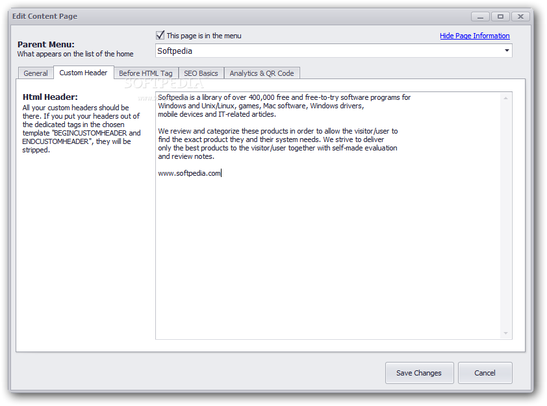Minimize the Edit Content Page window

click(480, 16)
